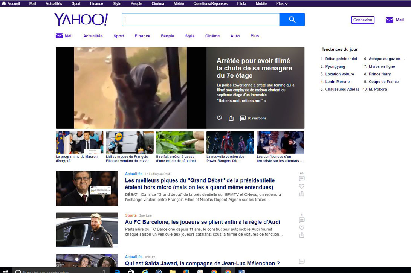The width and height of the screenshot is (411, 273).
Task: Click inside the Yahoo search field
Action: click(201, 19)
